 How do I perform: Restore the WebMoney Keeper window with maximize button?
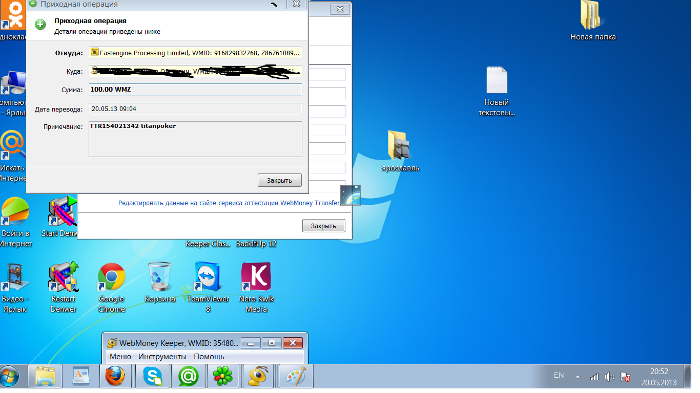272,343
